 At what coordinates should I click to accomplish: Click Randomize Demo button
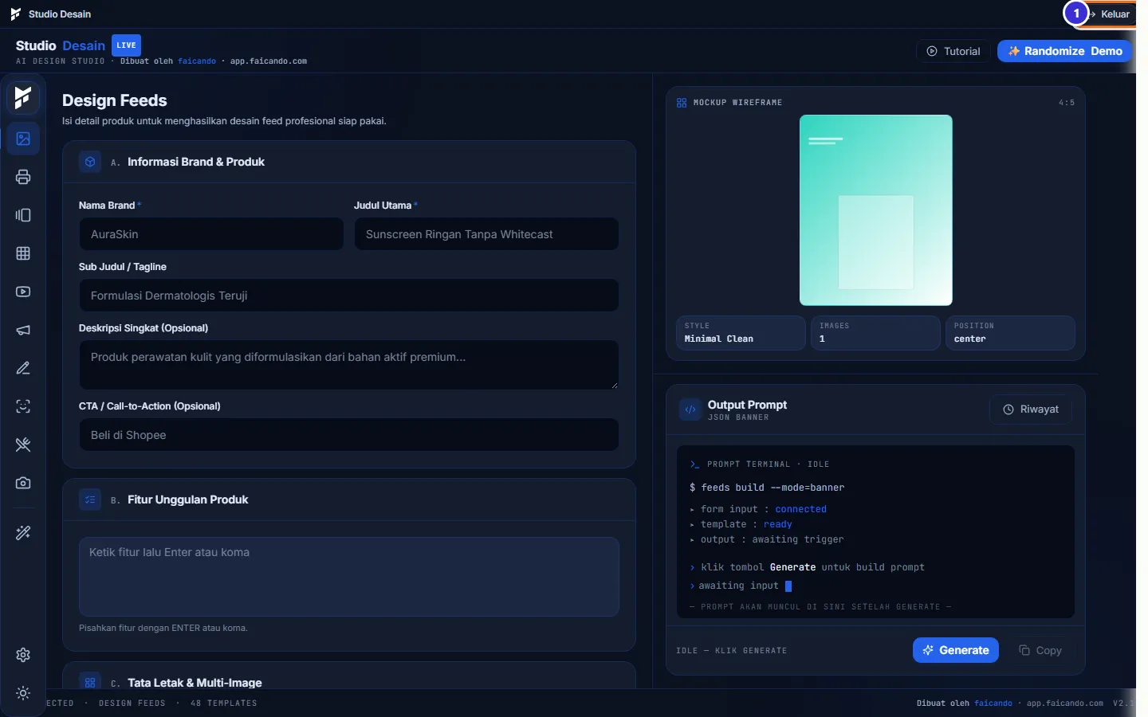pos(1065,51)
